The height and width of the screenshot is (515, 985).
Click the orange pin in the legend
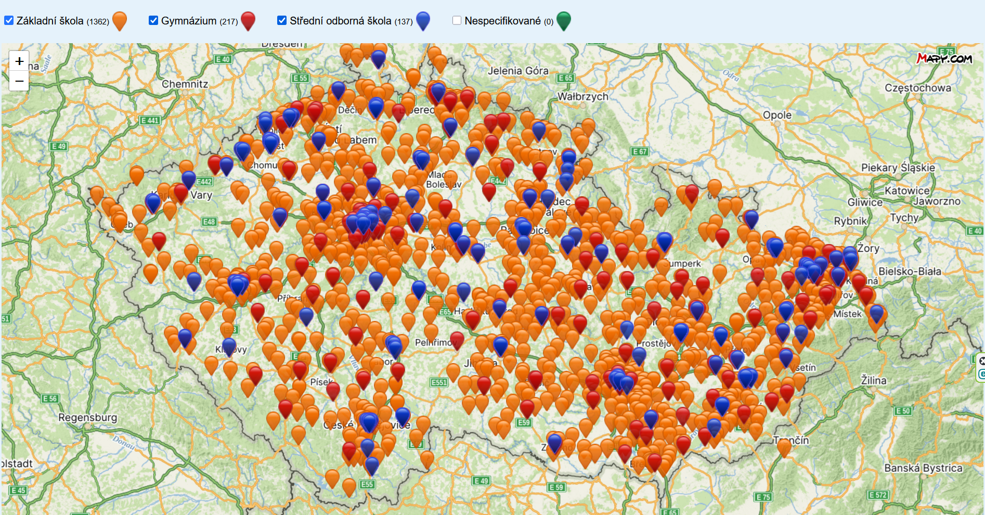pyautogui.click(x=120, y=20)
